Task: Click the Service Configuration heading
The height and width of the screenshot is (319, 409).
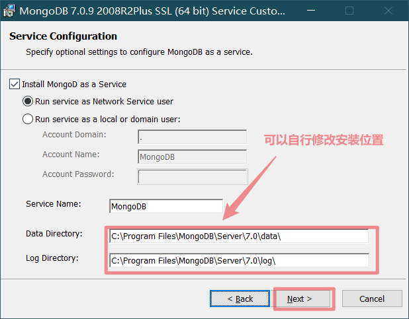Action: [x=63, y=36]
